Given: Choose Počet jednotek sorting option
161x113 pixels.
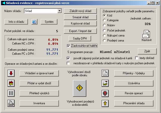Looking at the screenshot, I should 104,30.
